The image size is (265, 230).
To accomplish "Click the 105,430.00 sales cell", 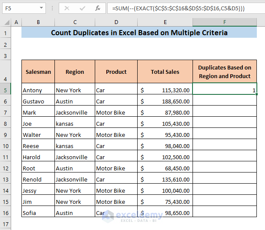I will (x=165, y=122).
